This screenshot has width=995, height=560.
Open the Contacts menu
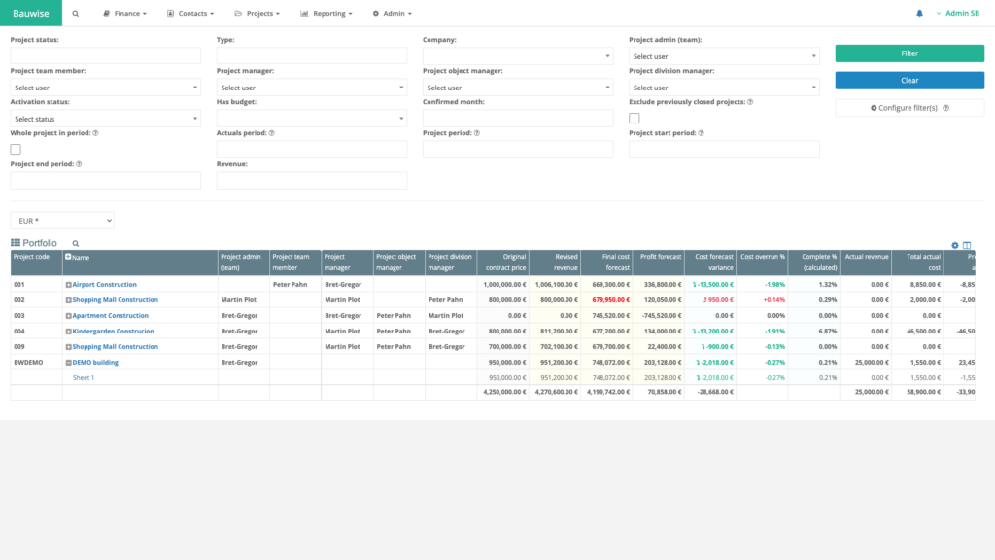coord(190,14)
